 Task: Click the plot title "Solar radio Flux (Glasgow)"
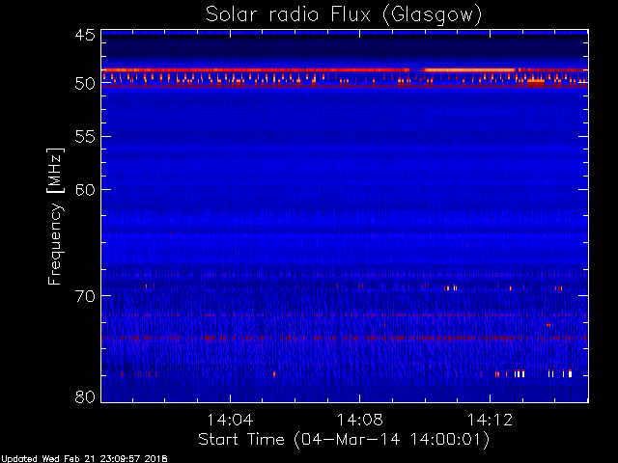[x=344, y=15]
